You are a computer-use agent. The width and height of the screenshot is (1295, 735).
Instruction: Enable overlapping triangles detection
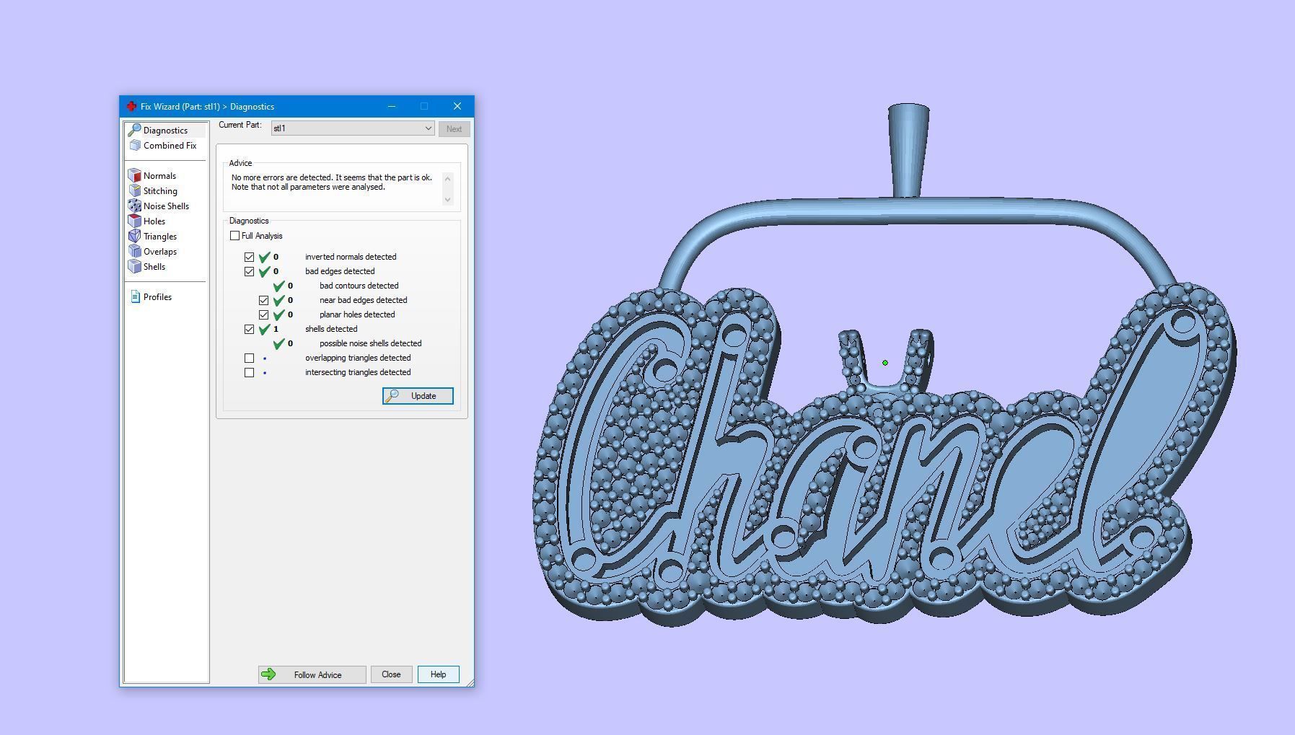(249, 358)
